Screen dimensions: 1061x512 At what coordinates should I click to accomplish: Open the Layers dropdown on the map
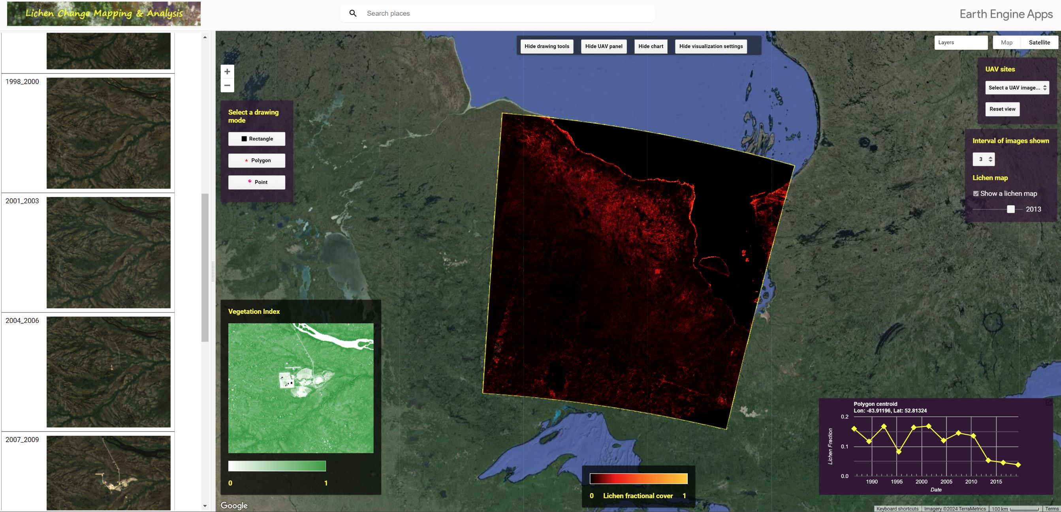961,42
